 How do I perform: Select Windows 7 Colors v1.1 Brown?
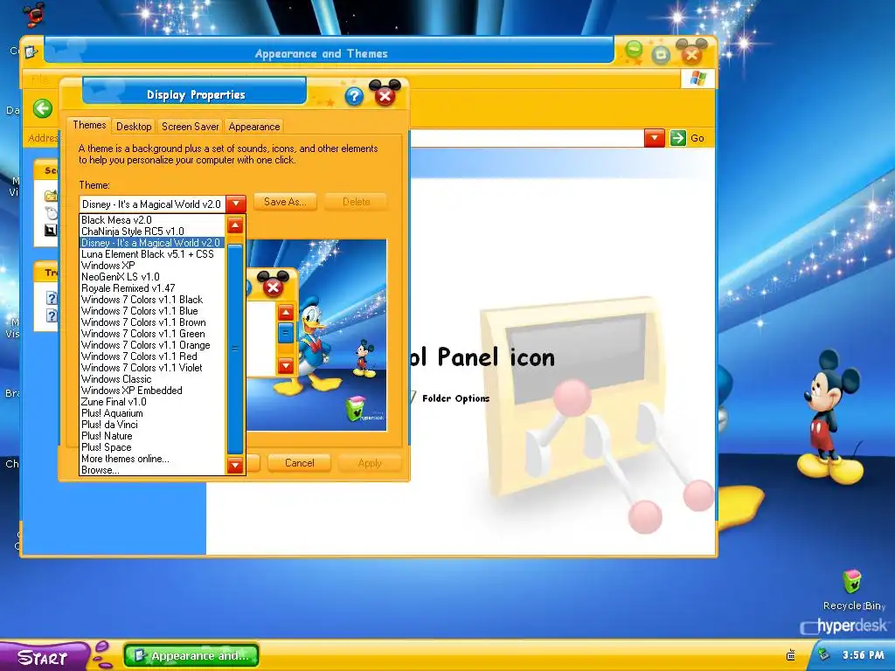tap(152, 322)
